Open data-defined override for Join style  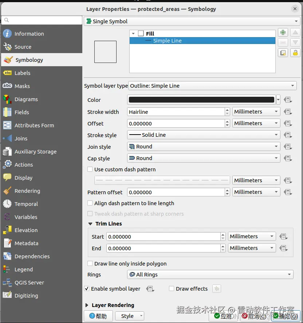tap(288, 147)
